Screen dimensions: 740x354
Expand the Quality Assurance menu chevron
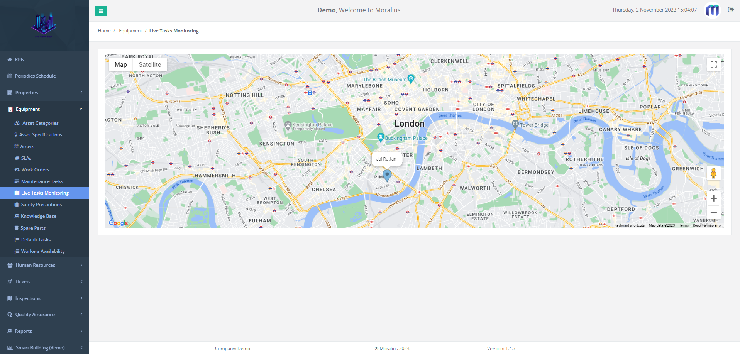click(81, 315)
